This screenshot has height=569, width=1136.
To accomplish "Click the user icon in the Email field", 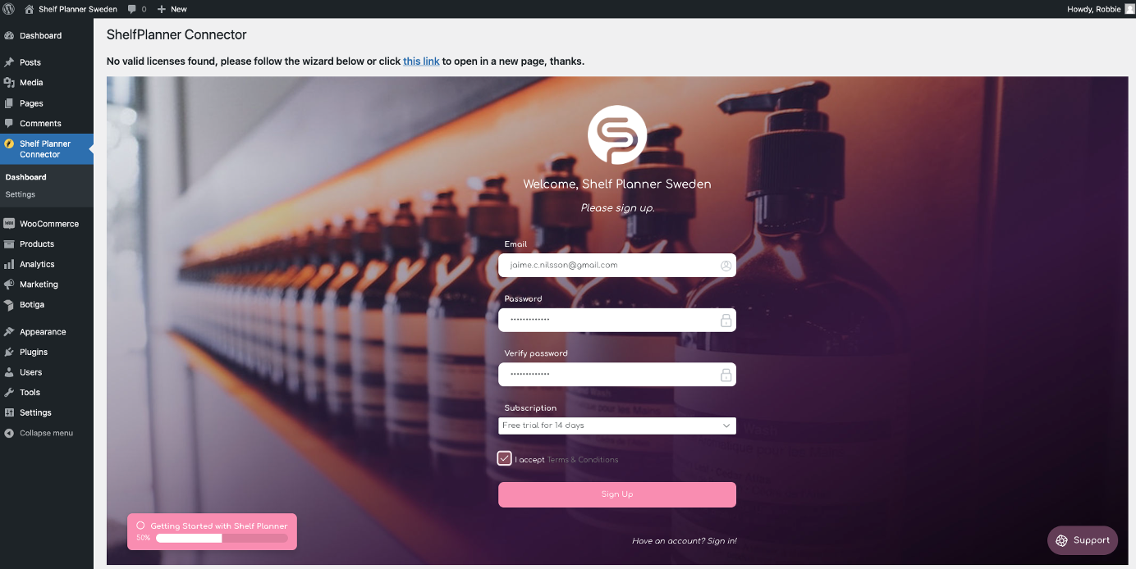I will [726, 266].
